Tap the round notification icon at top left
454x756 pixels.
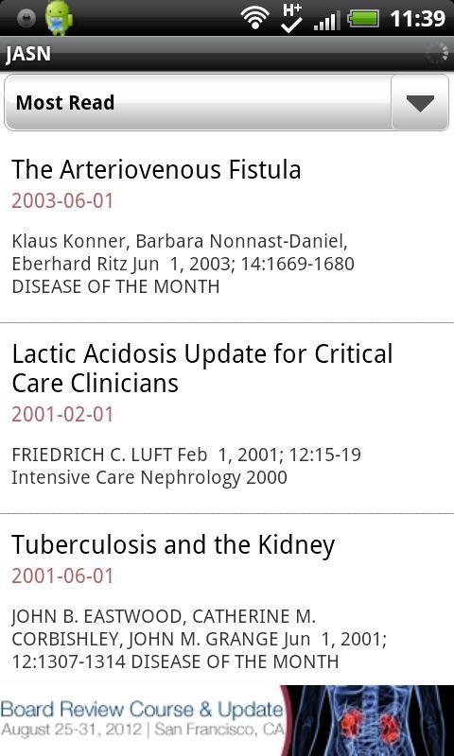pyautogui.click(x=26, y=19)
